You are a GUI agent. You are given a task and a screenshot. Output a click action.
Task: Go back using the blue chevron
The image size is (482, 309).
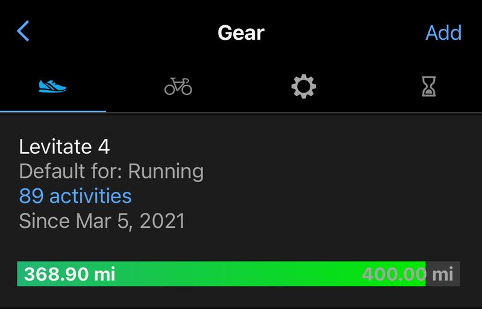[23, 31]
